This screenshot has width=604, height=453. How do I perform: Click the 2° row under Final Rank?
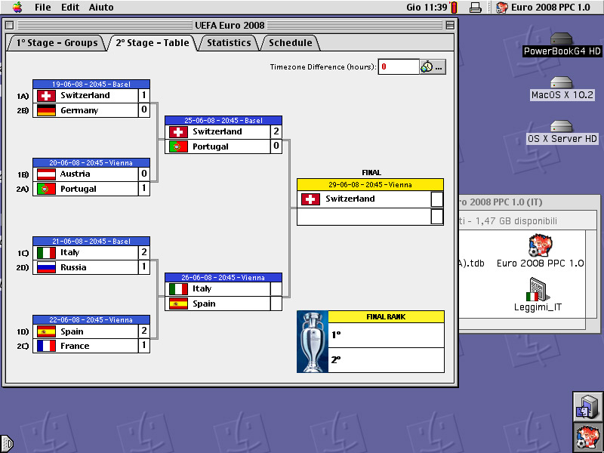click(x=386, y=360)
